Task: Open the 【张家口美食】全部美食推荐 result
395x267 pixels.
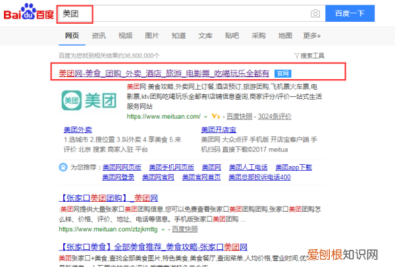Action: tap(153, 247)
